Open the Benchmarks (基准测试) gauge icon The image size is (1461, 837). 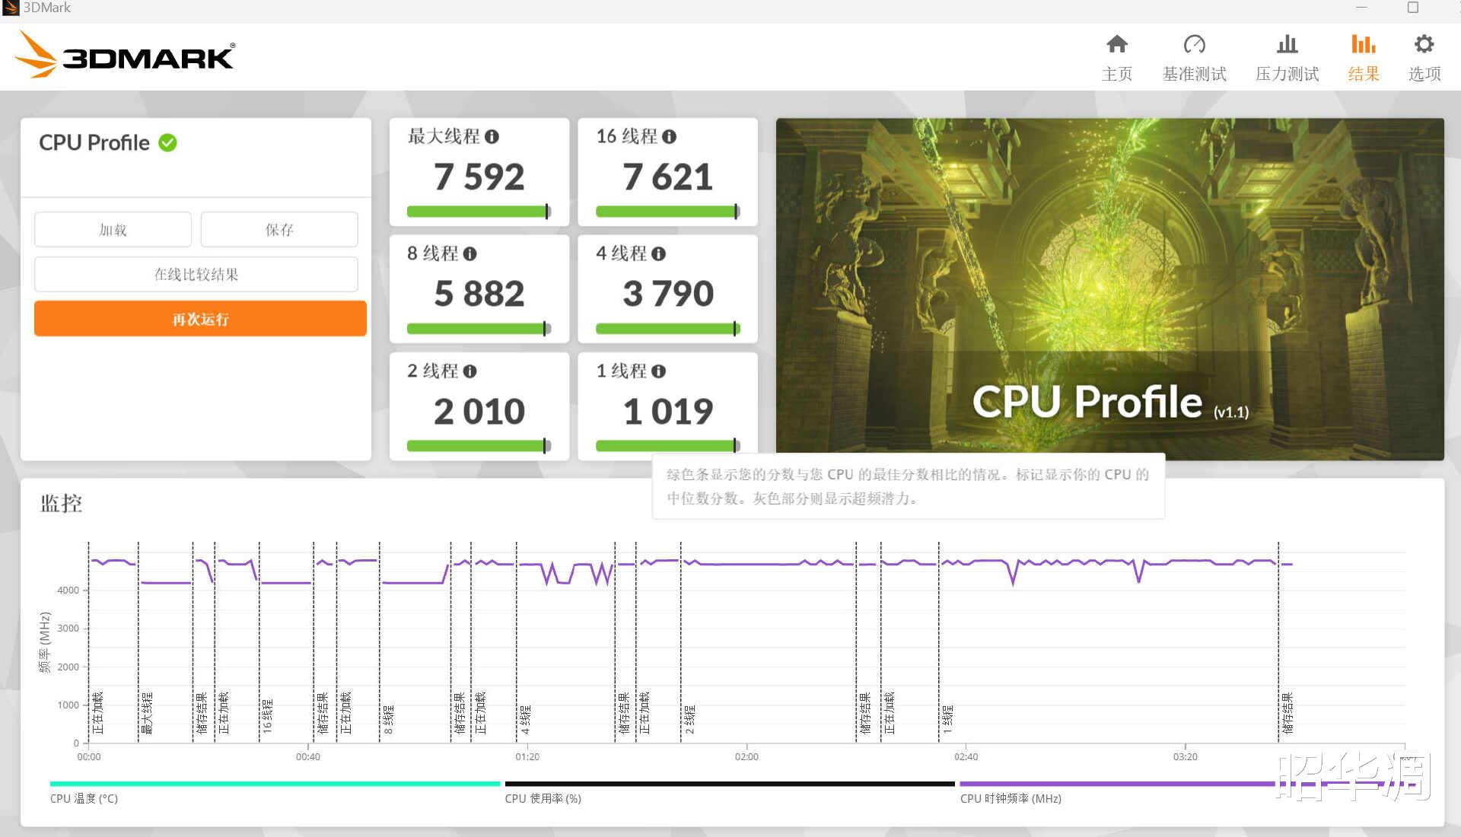[1194, 44]
